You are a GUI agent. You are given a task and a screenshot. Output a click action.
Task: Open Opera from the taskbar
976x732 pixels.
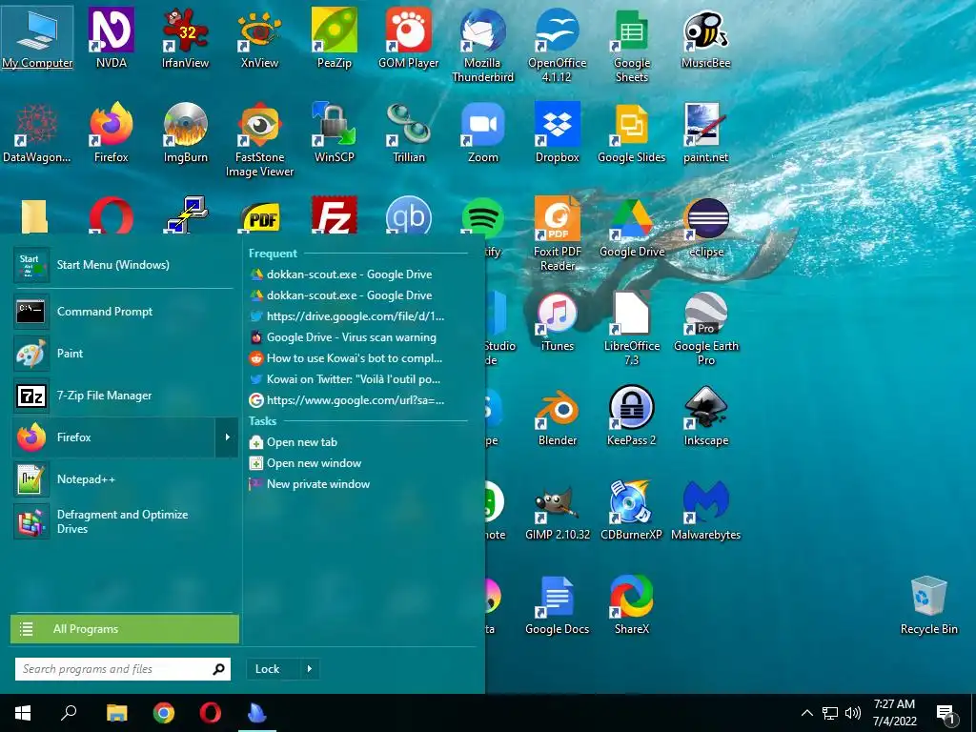click(211, 713)
